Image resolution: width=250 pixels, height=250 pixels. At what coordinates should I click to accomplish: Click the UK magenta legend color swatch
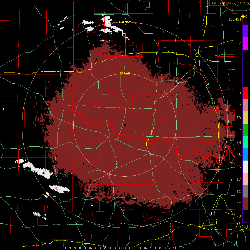click(245, 44)
